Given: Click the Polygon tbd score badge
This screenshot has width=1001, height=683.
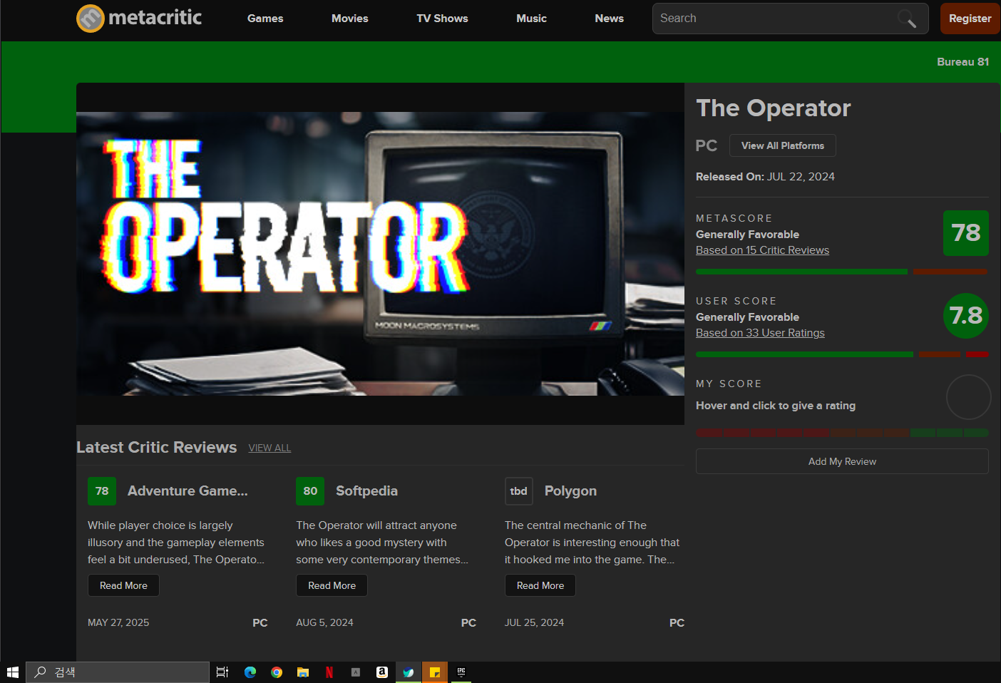Looking at the screenshot, I should [519, 491].
